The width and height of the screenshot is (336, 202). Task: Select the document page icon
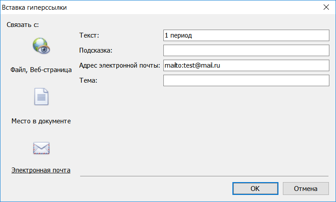pos(41,96)
